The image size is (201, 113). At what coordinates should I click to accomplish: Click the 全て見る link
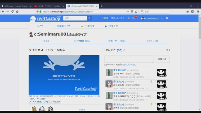click(x=82, y=110)
